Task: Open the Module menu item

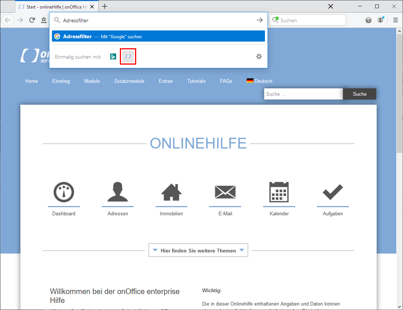Action: [92, 81]
